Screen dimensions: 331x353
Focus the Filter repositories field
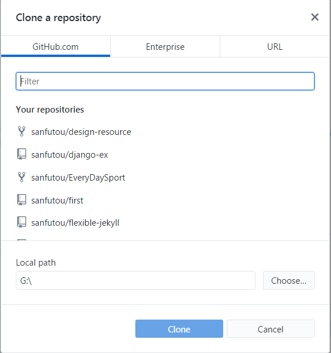[165, 82]
